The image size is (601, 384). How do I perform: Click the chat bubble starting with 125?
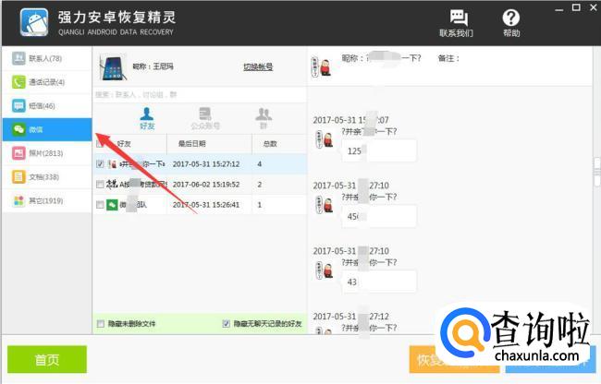[x=379, y=151]
